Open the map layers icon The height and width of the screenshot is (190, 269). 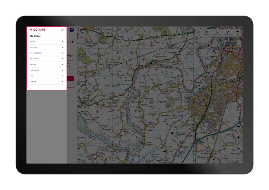pos(239,148)
